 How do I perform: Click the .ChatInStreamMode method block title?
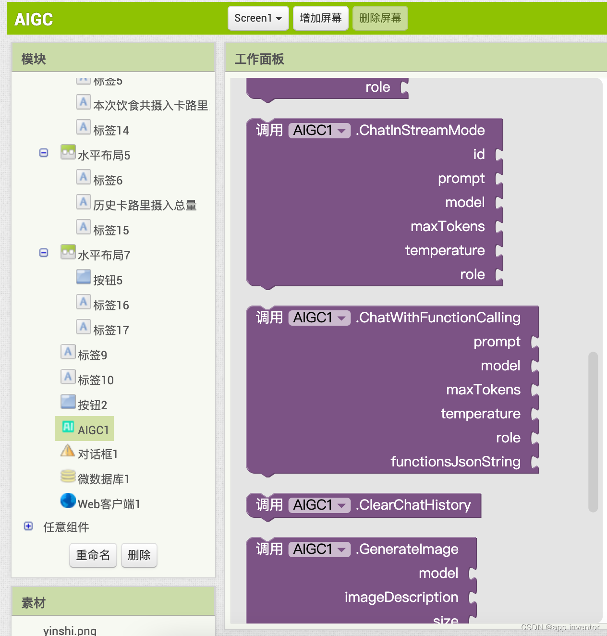[420, 130]
